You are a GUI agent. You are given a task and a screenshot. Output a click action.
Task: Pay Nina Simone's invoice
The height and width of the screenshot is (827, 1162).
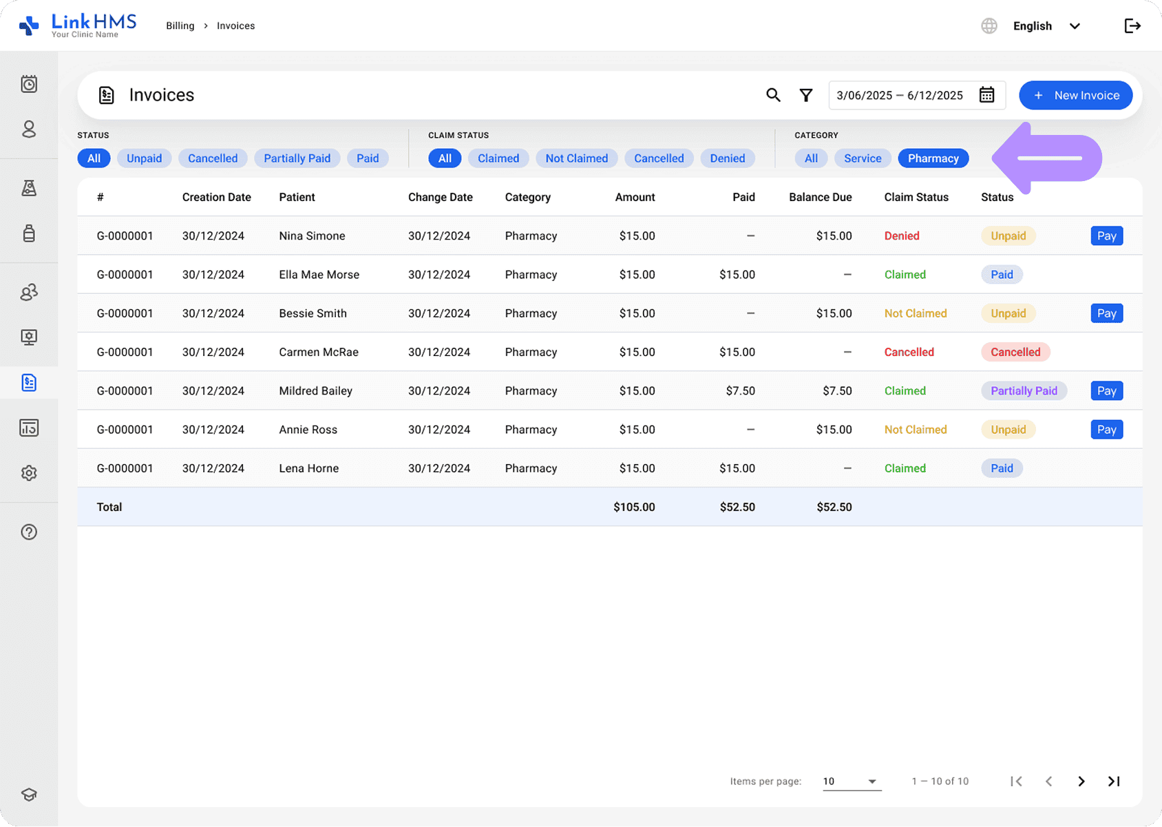tap(1107, 235)
